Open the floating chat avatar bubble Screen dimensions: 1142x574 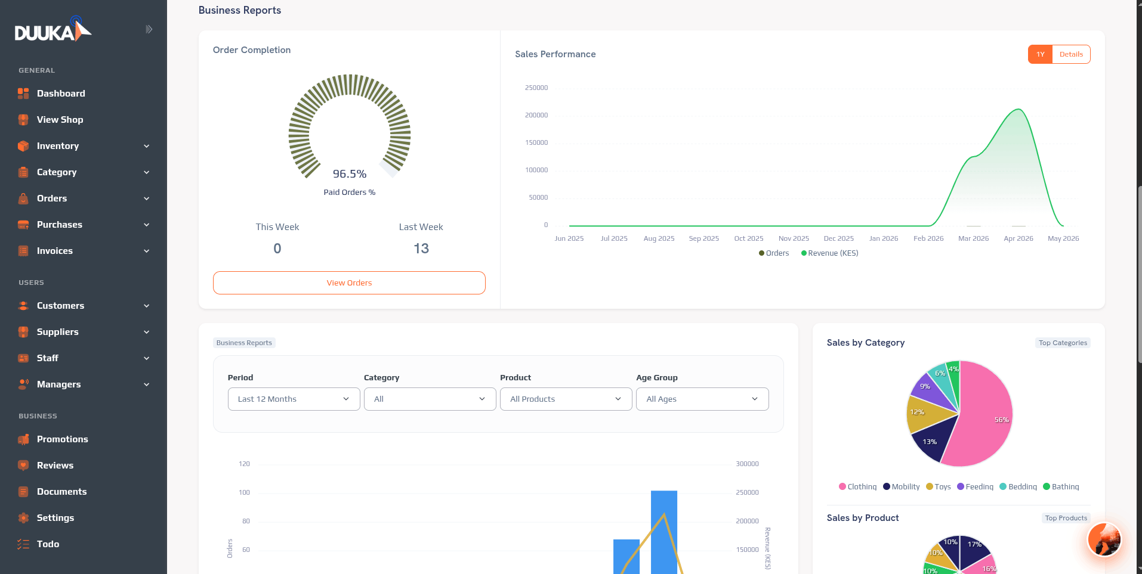(1104, 539)
